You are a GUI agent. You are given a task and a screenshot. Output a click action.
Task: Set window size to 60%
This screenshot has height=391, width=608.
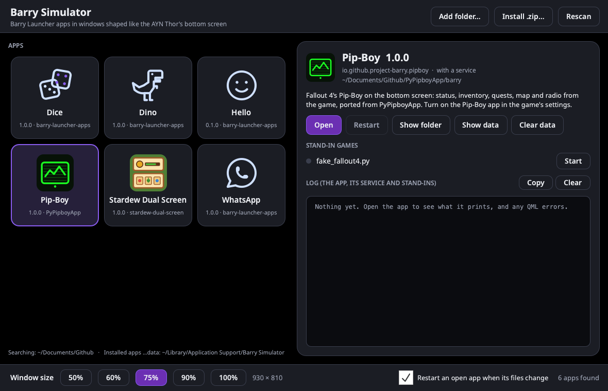point(113,378)
